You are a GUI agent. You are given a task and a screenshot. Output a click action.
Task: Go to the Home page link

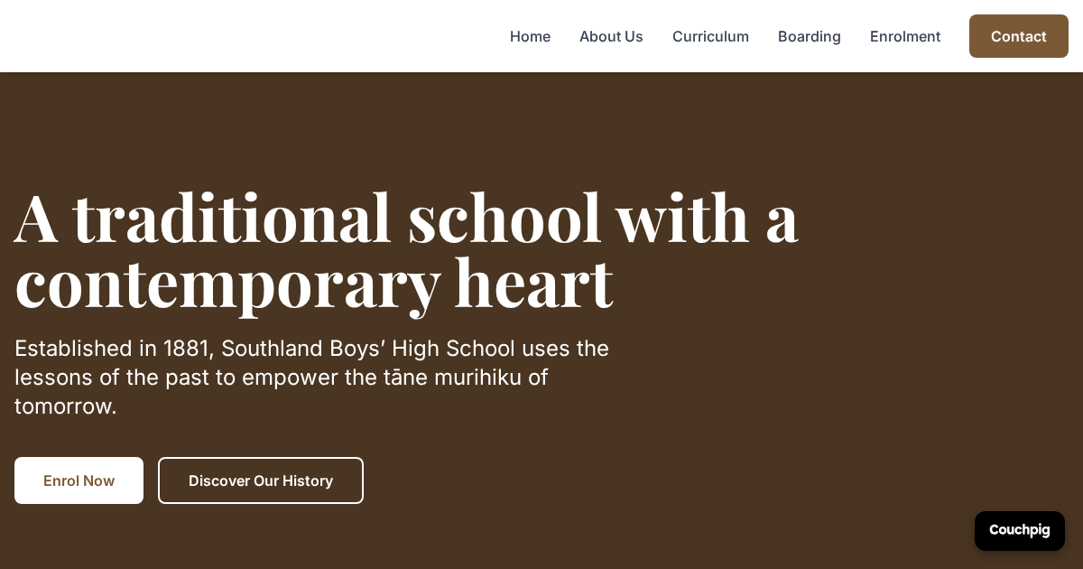(530, 36)
